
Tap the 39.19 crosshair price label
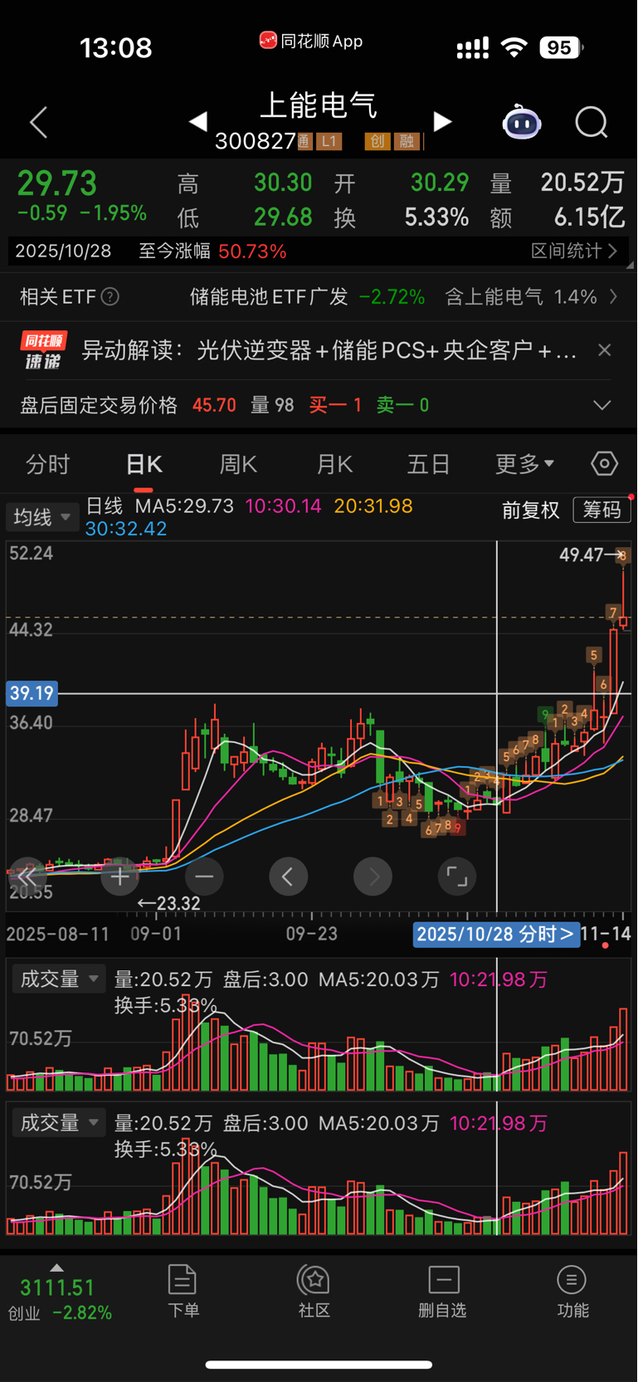pyautogui.click(x=32, y=693)
